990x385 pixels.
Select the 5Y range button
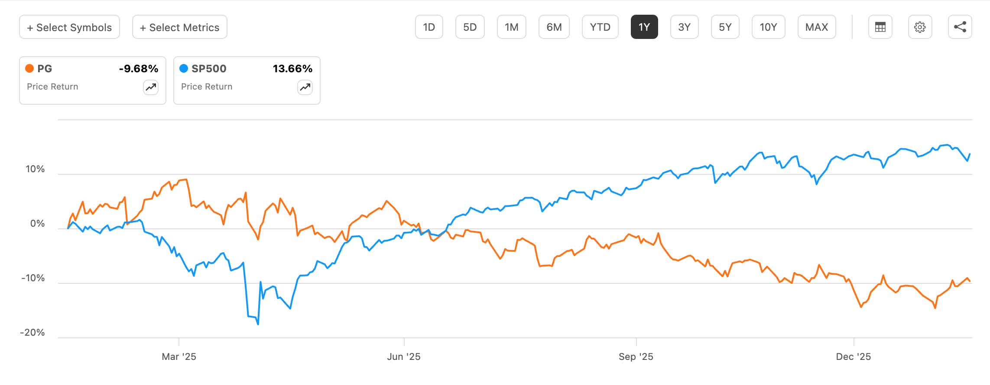(x=725, y=27)
